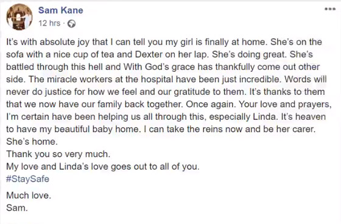Click the line 'She's home.'
This screenshot has height=224, width=341.
click(x=32, y=142)
